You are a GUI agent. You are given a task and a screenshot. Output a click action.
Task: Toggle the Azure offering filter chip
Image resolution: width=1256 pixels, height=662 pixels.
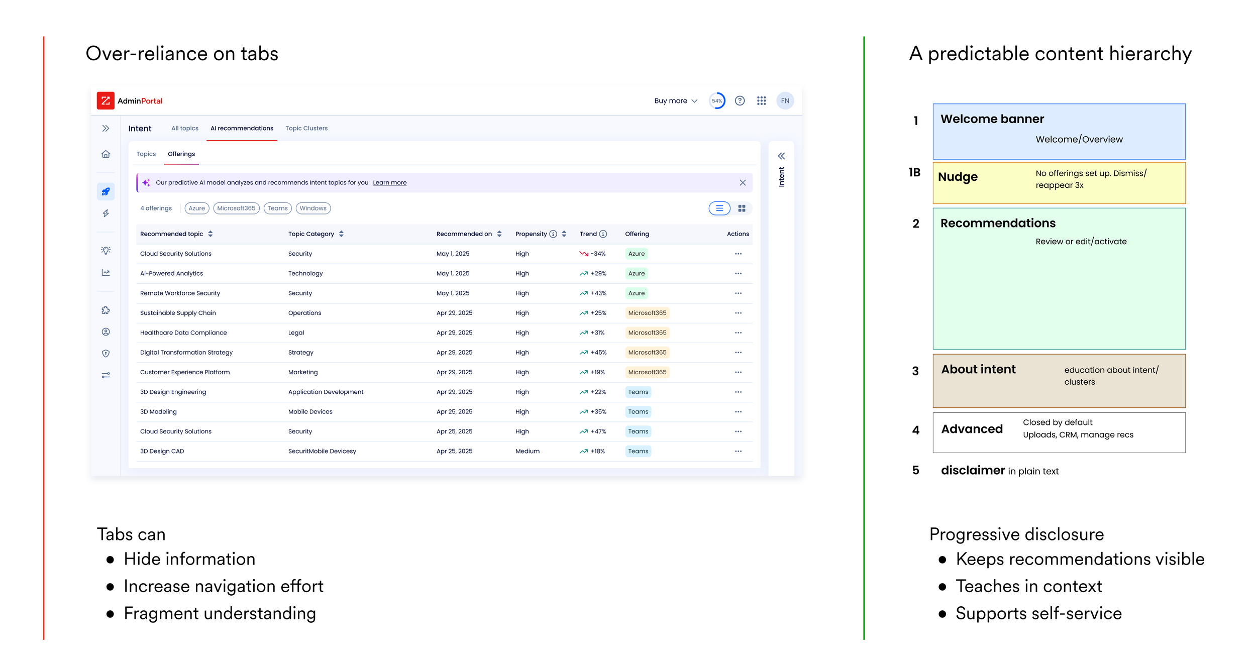pos(197,208)
